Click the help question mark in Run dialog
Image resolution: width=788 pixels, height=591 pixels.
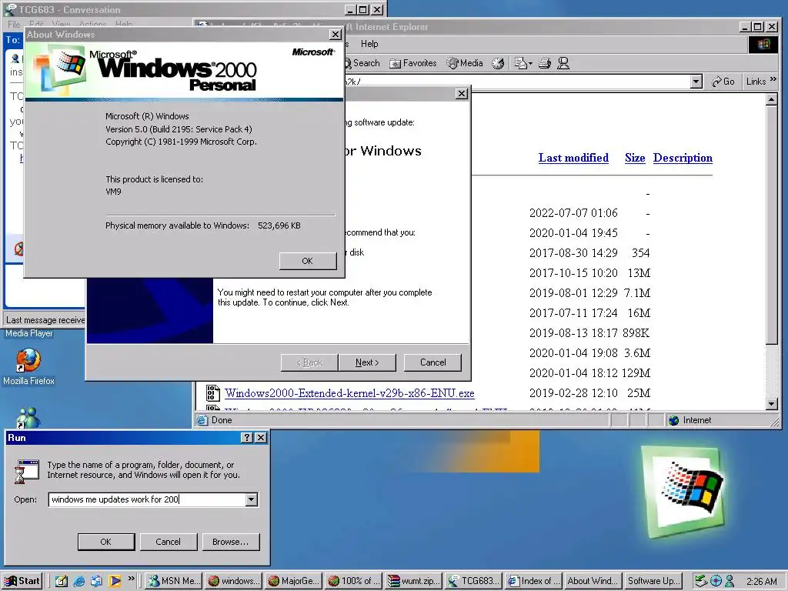(247, 438)
